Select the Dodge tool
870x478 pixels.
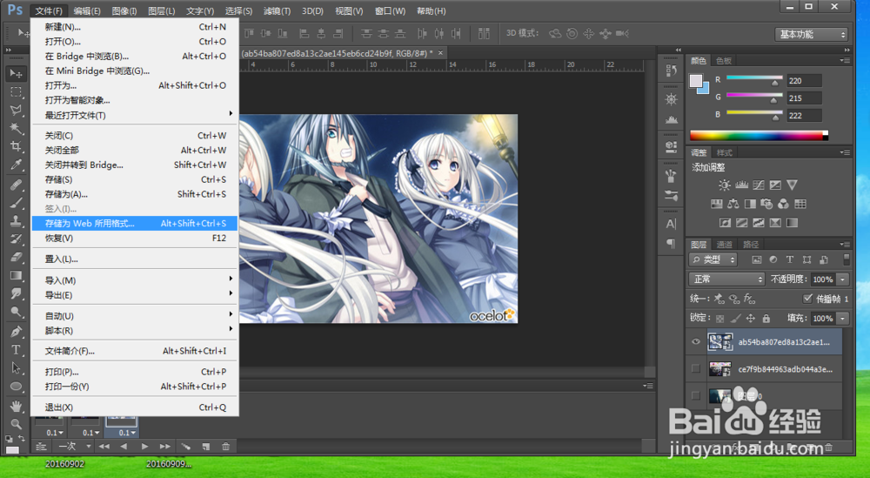16,312
